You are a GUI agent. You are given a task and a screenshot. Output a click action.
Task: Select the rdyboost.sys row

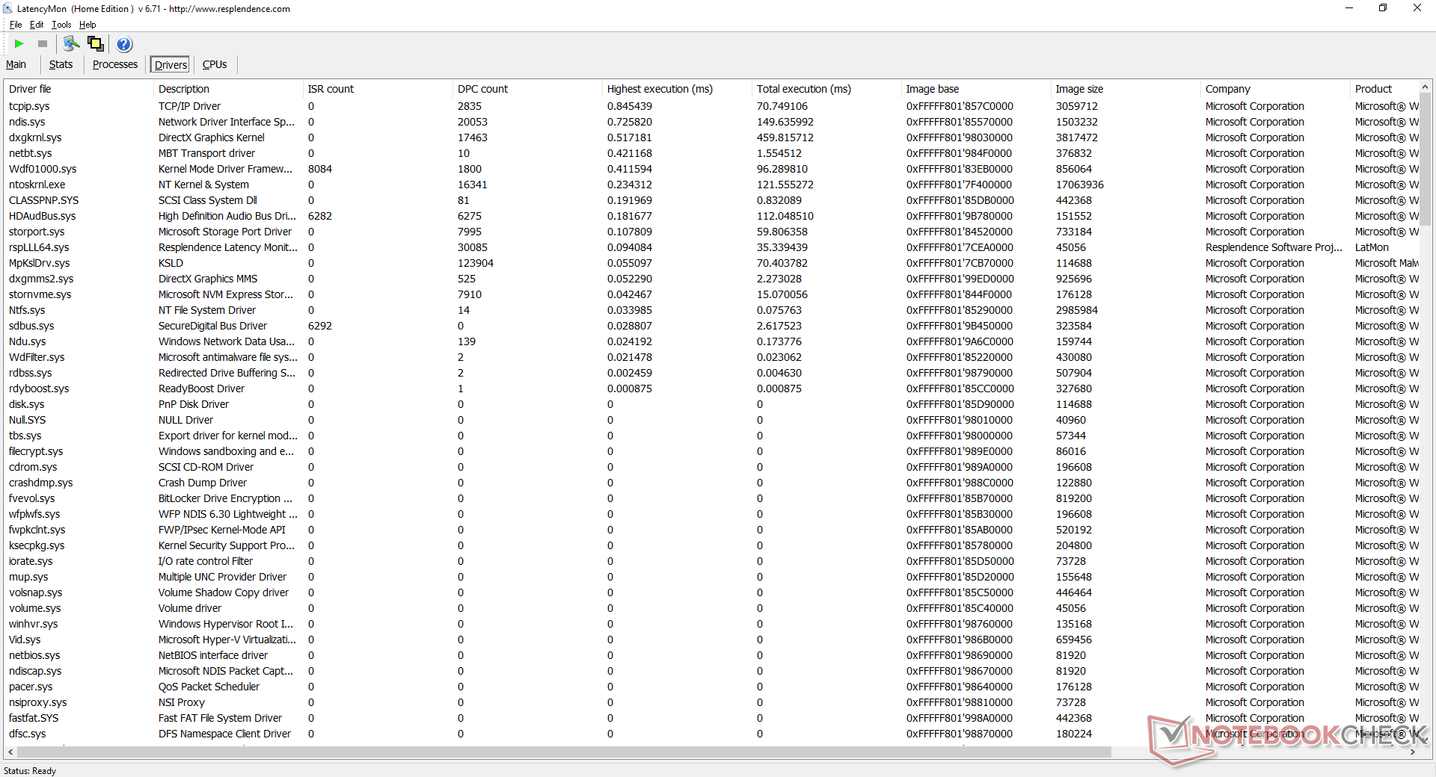[x=711, y=388]
